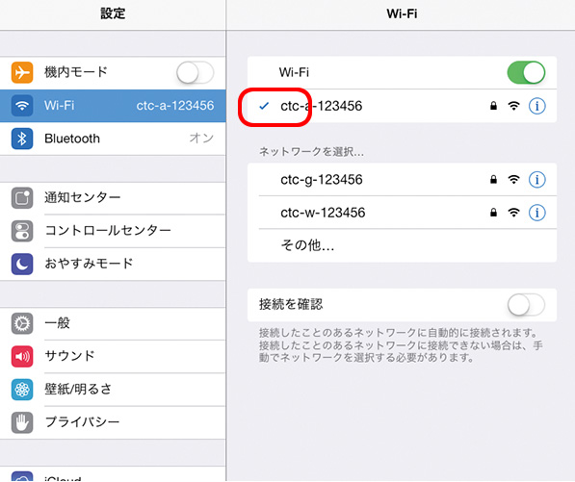Turn off the Wi-Fi switch
The width and height of the screenshot is (575, 482).
tap(526, 72)
